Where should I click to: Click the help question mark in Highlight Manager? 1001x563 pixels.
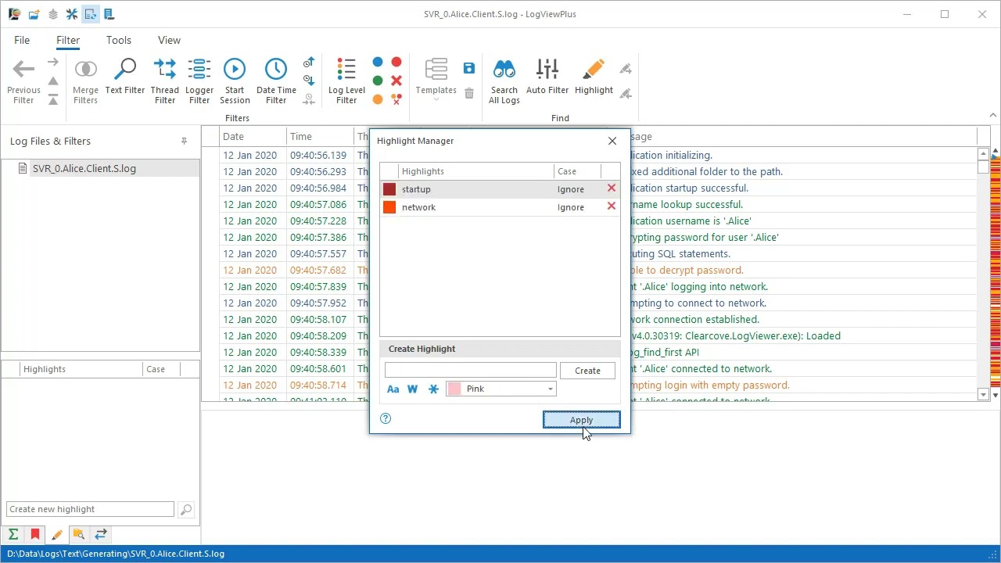point(386,418)
